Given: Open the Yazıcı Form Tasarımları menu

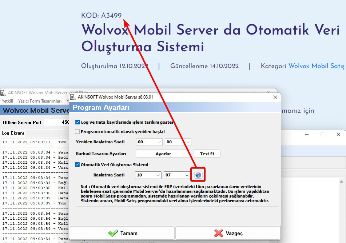Looking at the screenshot, I should 40,101.
